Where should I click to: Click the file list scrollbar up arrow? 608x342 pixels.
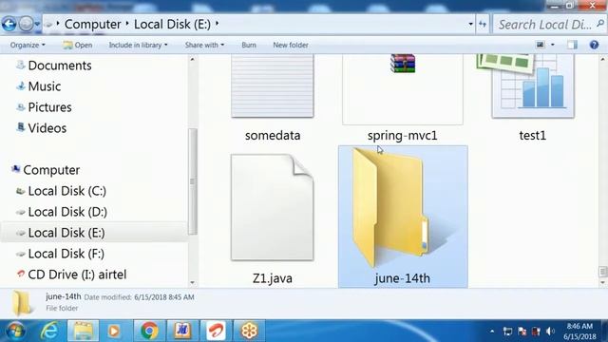[602, 59]
